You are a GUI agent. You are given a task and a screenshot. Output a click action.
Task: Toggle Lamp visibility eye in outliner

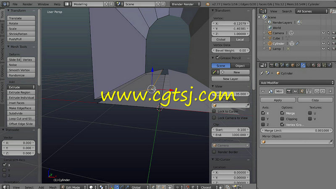323,49
